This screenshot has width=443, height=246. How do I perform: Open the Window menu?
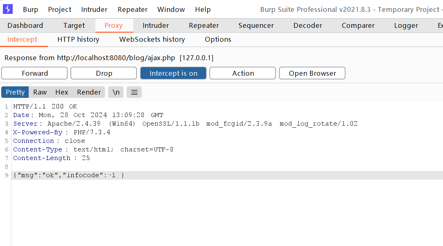click(171, 9)
